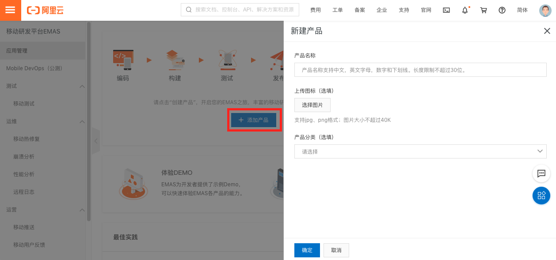Focus the 产品名称 input field
The image size is (556, 260).
420,70
